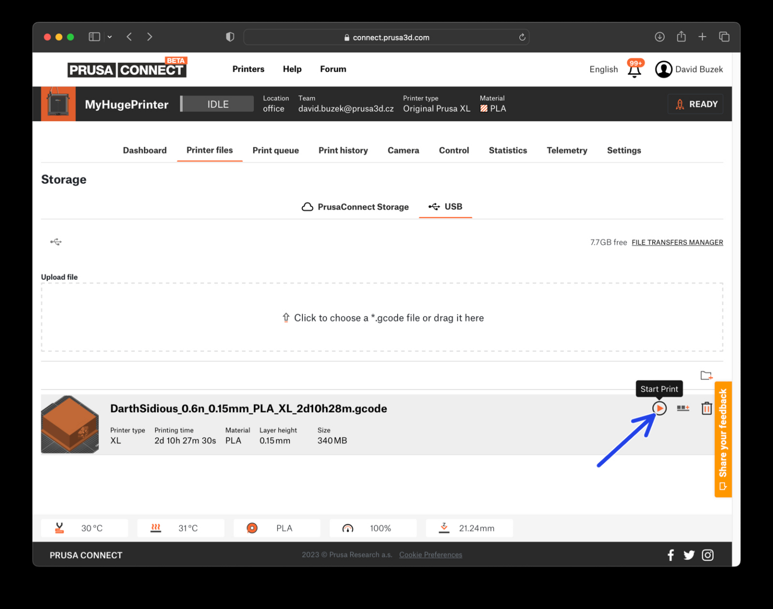This screenshot has height=609, width=773.
Task: Add DarthSidious file to print queue
Action: pyautogui.click(x=683, y=408)
